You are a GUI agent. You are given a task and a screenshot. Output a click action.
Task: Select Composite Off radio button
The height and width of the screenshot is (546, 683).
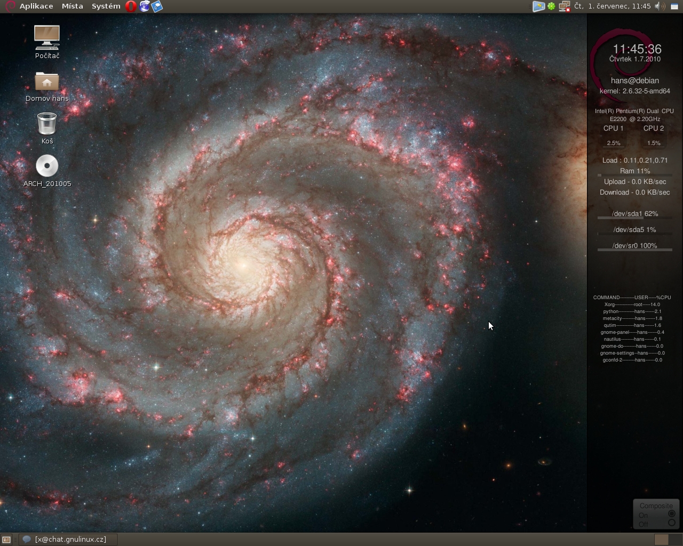[x=671, y=523]
